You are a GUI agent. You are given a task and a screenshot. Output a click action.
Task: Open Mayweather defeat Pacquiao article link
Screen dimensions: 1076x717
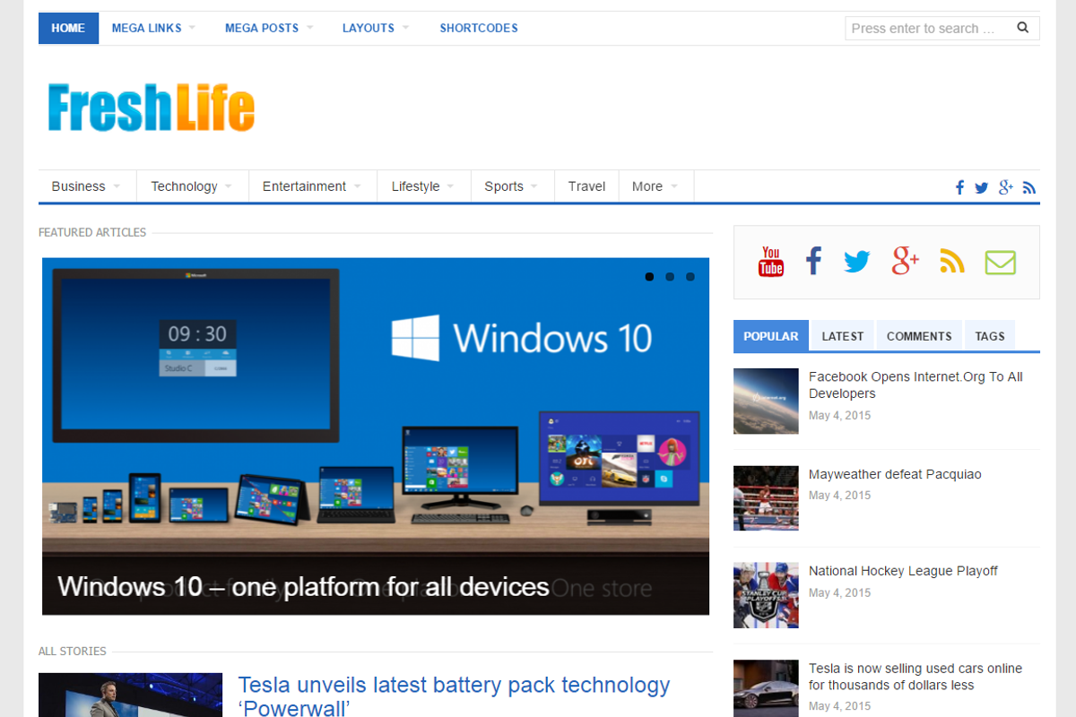[x=895, y=474]
